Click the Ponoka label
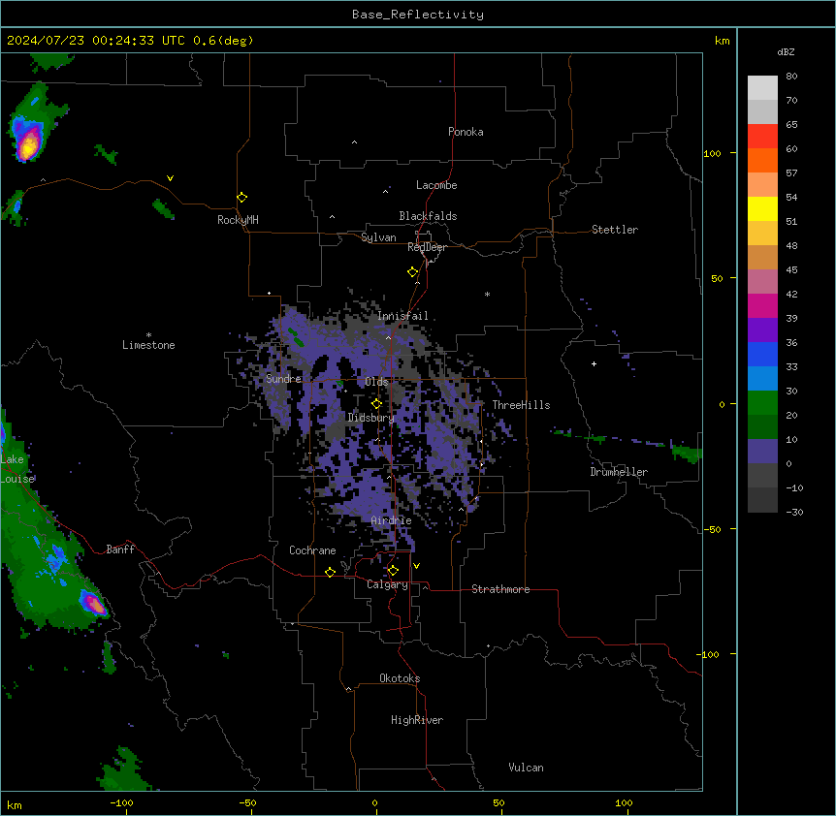Image resolution: width=836 pixels, height=816 pixels. pos(466,132)
